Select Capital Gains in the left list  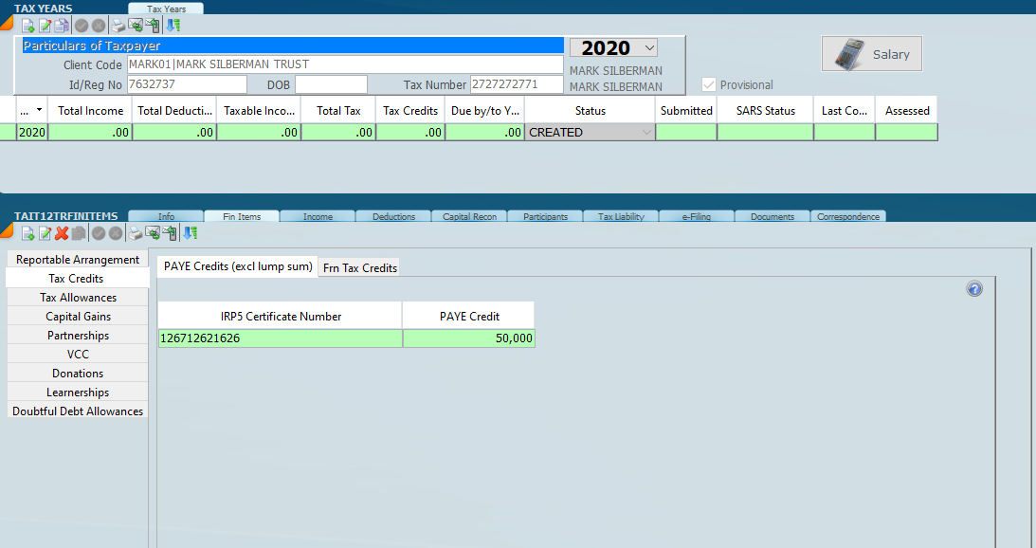point(78,317)
